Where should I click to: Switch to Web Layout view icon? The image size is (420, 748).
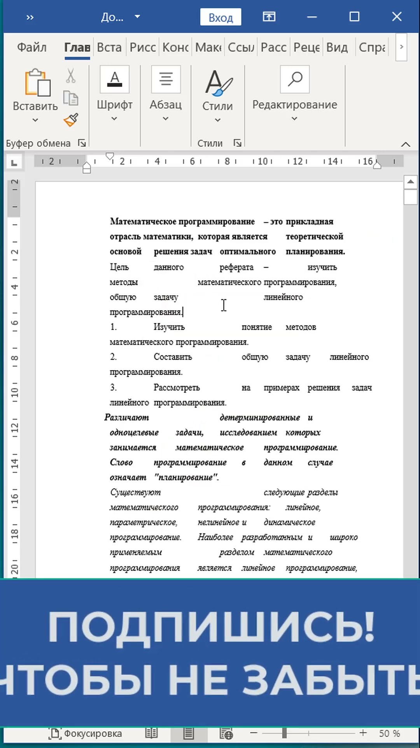click(226, 734)
